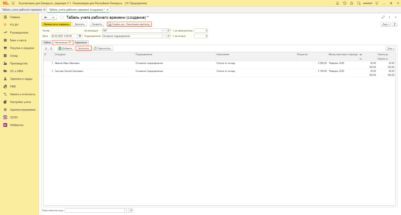Open PO.BY section in sidebar
401x215 pixels.
coord(14,25)
